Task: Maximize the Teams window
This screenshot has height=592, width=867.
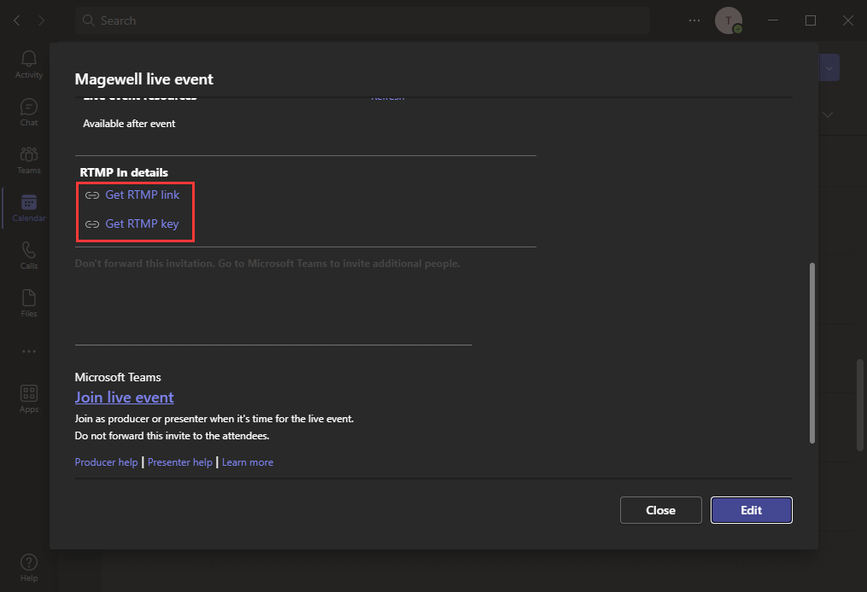Action: 811,20
